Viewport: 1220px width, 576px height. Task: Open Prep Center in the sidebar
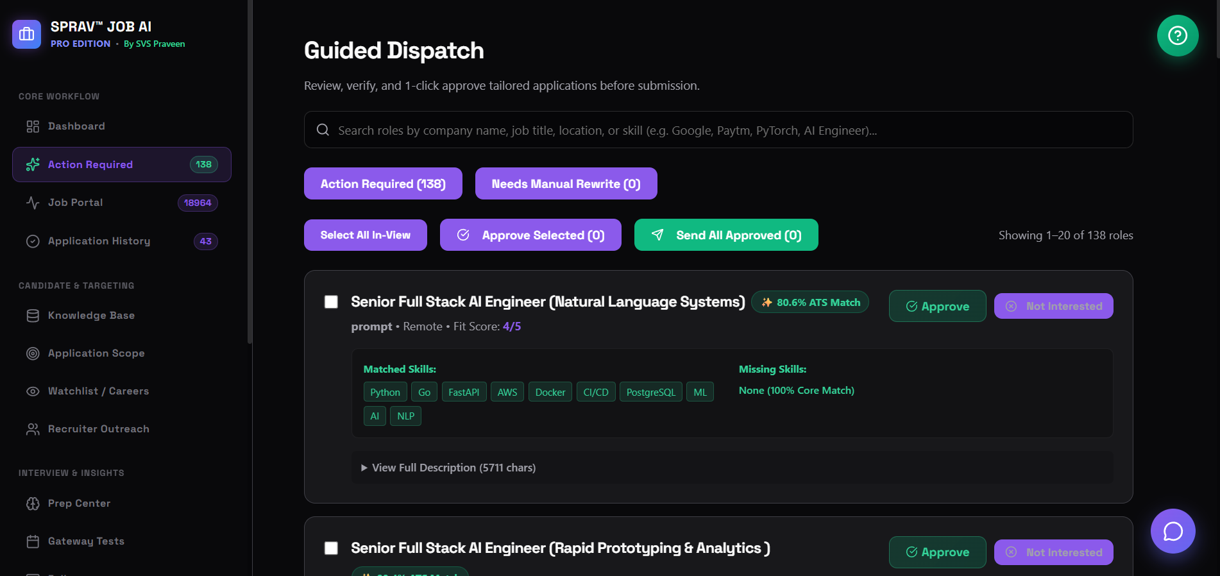pos(122,504)
